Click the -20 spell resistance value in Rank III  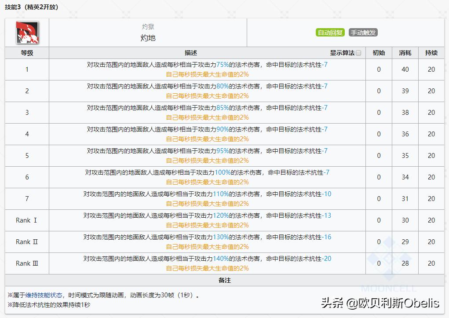point(326,259)
